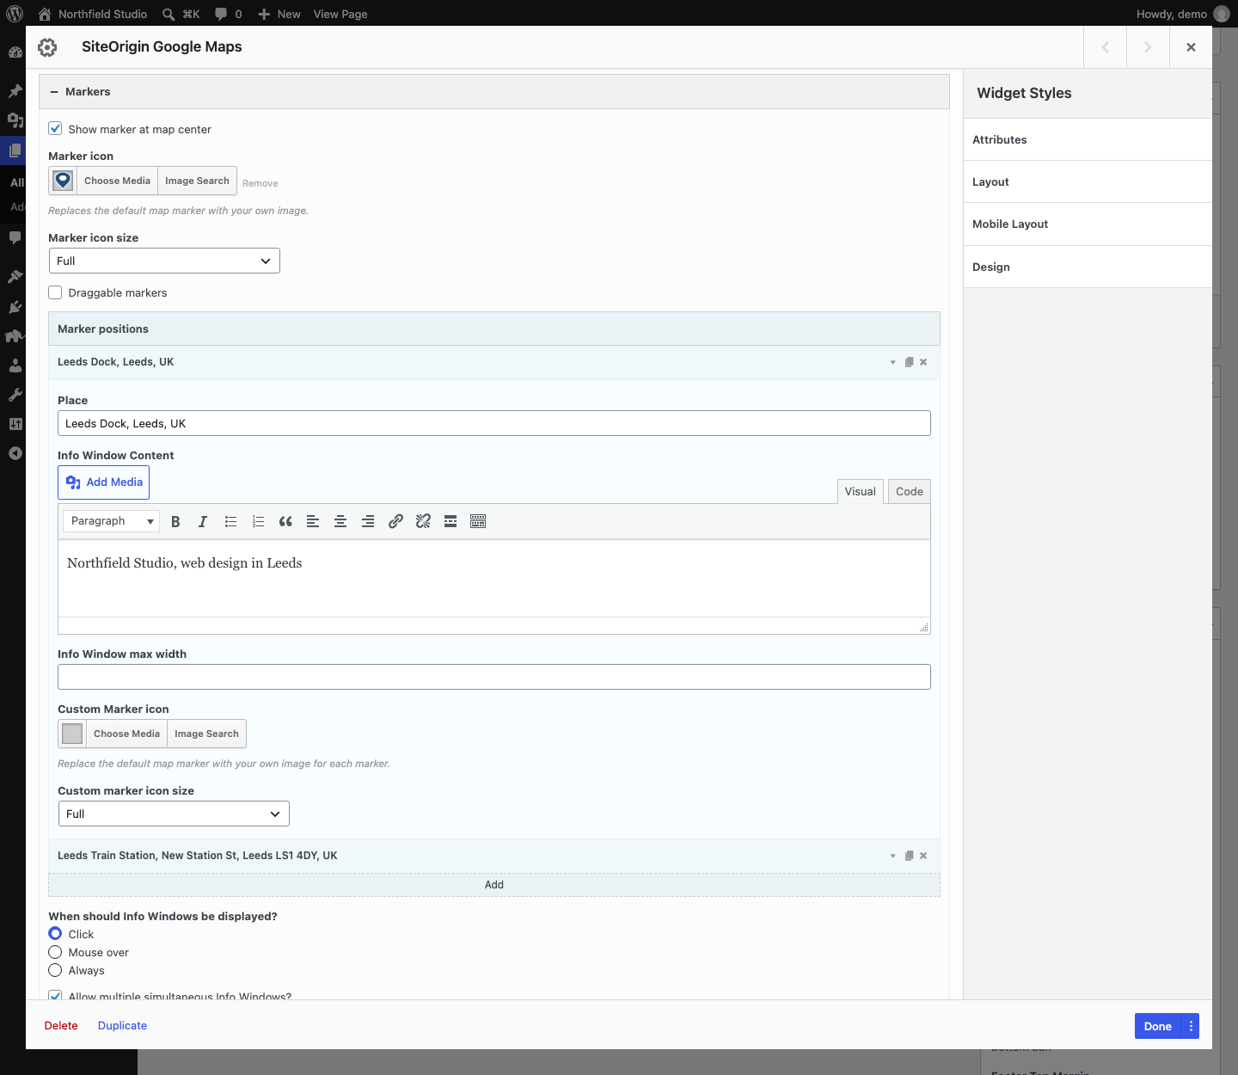Screen dimensions: 1238x1075
Task: Open Pages via the highlighted sidebar icon
Action: [15, 150]
